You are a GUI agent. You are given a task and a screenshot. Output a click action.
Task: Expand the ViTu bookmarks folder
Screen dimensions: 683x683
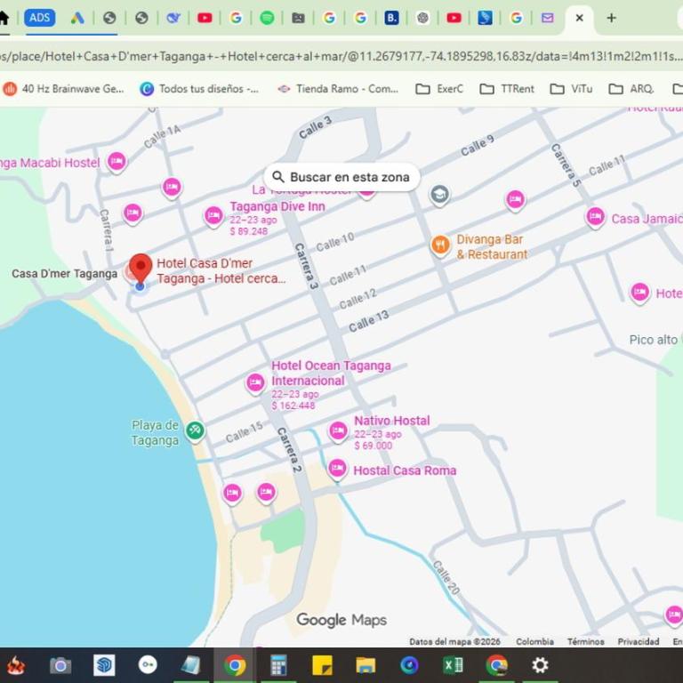click(x=571, y=89)
